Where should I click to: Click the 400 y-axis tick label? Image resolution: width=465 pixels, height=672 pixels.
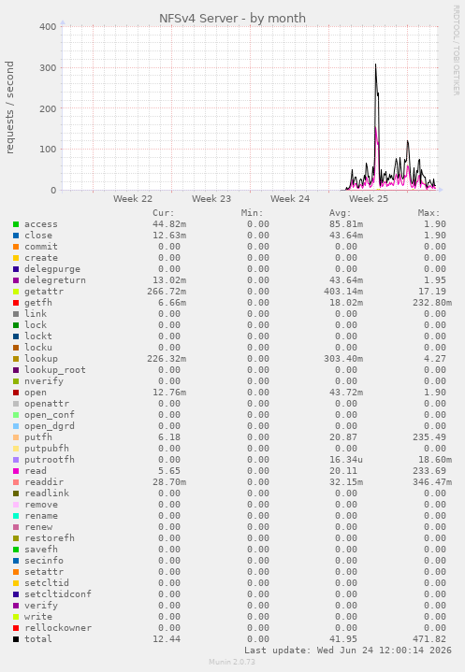pos(48,26)
